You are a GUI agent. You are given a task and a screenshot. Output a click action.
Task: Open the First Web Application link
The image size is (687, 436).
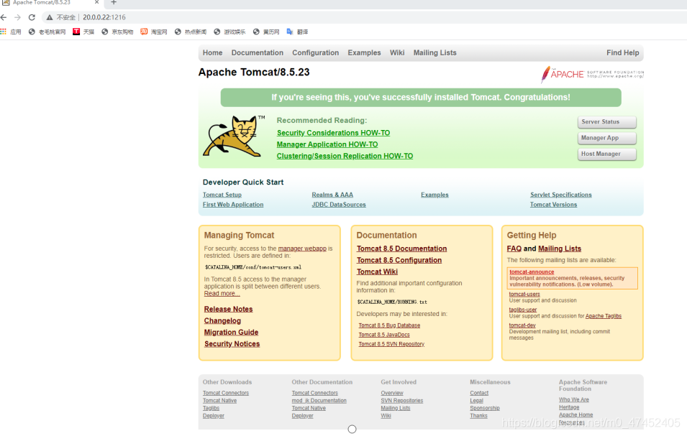point(232,205)
